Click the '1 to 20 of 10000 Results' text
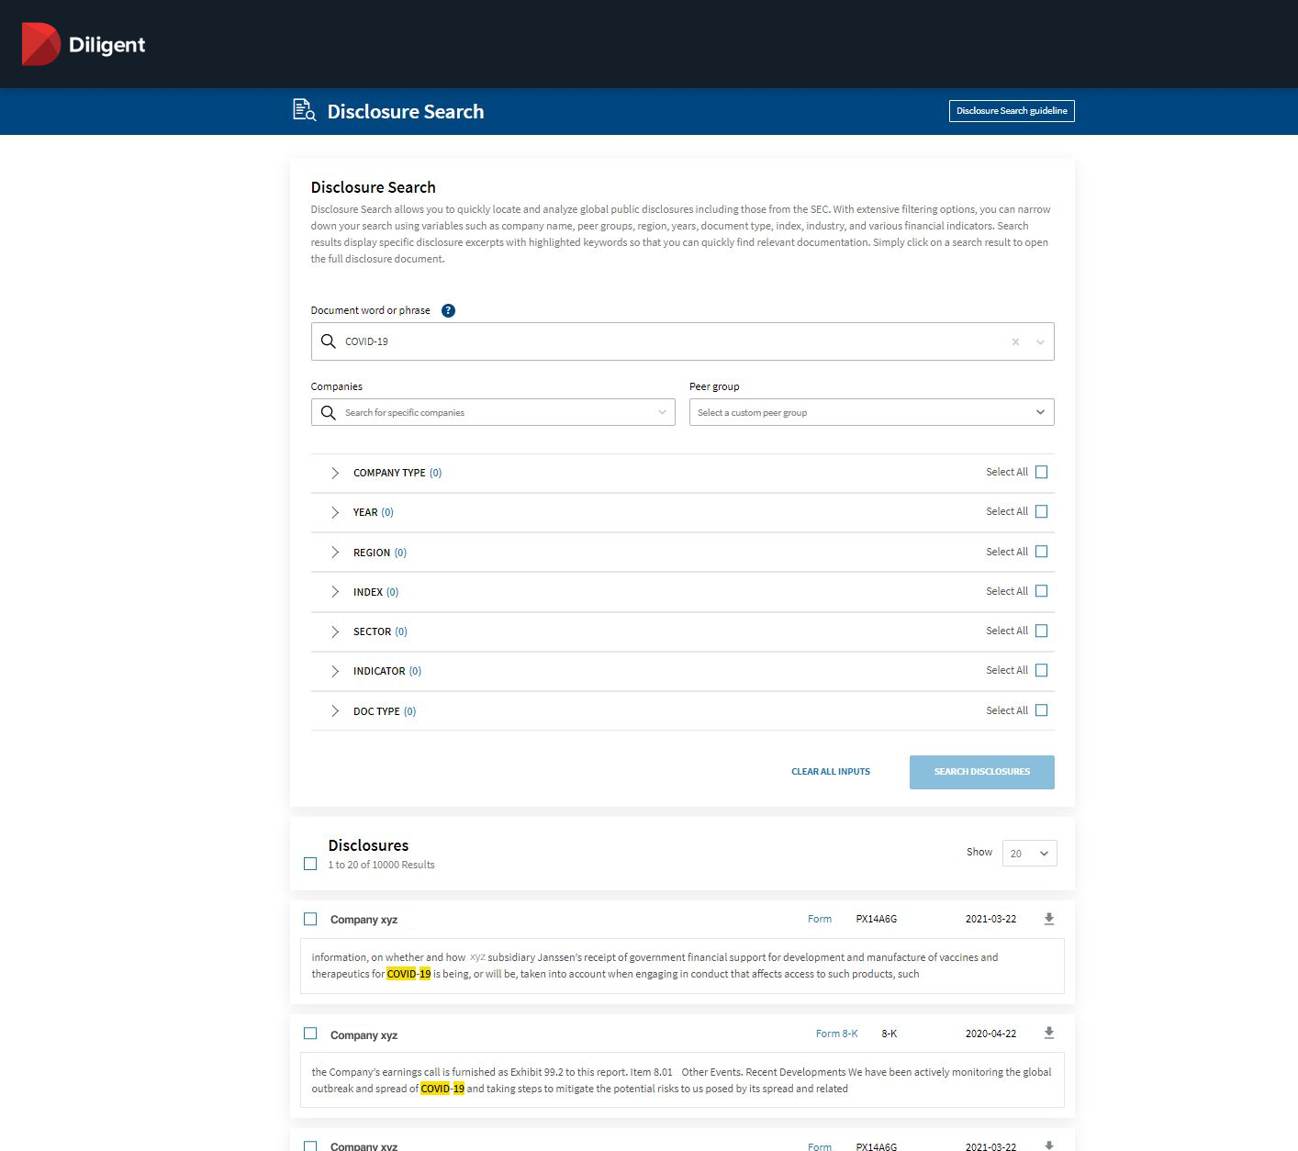 [381, 865]
